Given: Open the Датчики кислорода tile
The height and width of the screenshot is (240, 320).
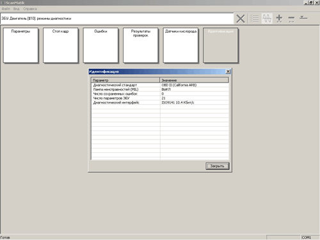Looking at the screenshot, I should coord(180,45).
